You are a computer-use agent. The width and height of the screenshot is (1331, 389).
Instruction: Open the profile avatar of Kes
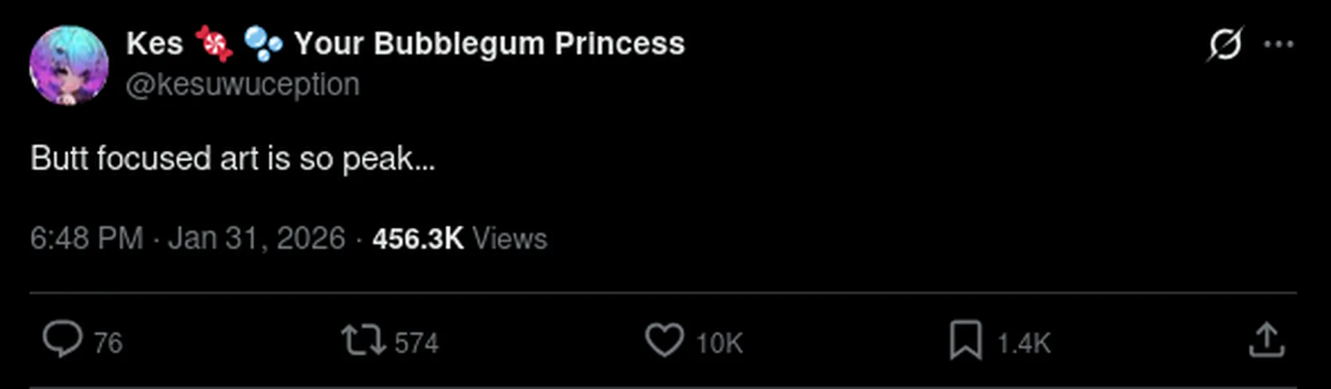[69, 65]
